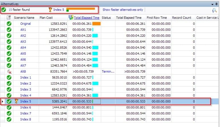Click plan cost value 1195.0516
The image size is (220, 127).
[x=59, y=119]
